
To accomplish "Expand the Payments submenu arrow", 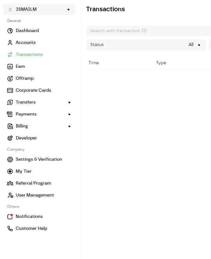I will (69, 115).
